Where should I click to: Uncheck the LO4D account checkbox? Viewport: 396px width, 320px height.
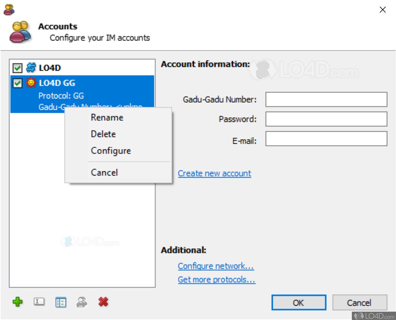[x=17, y=68]
